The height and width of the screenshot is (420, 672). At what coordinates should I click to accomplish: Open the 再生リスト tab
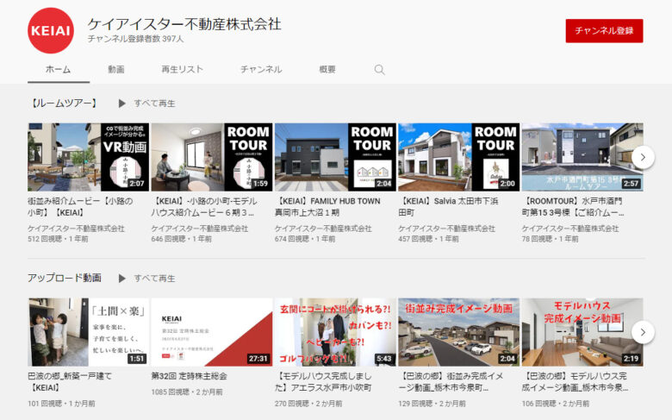click(x=182, y=70)
